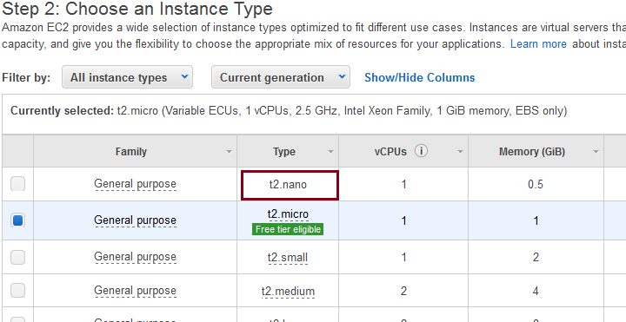Viewport: 626px width, 322px height.
Task: Open the Type column sort arrow
Action: click(330, 152)
